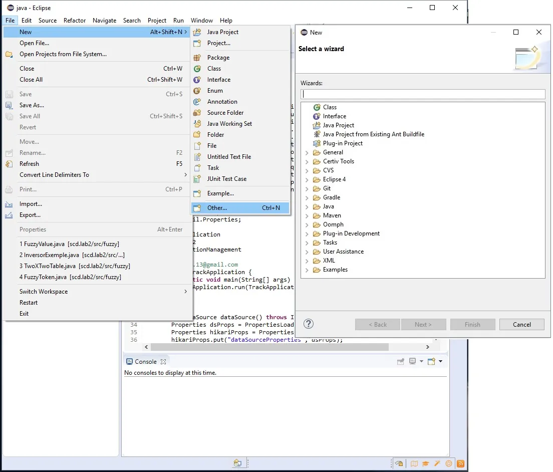The height and width of the screenshot is (472, 553).
Task: Click the Enum icon in the New submenu
Action: click(x=197, y=91)
